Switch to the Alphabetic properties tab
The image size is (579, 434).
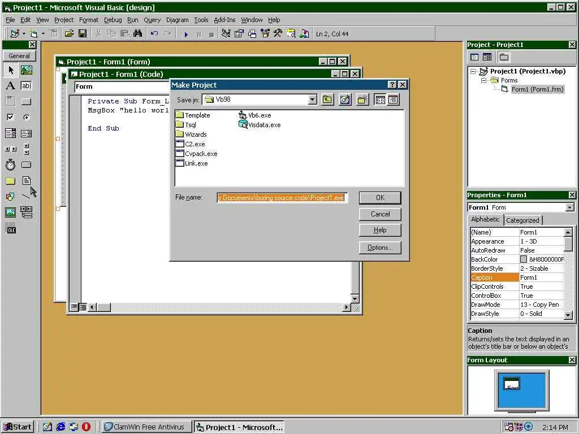[x=485, y=219]
